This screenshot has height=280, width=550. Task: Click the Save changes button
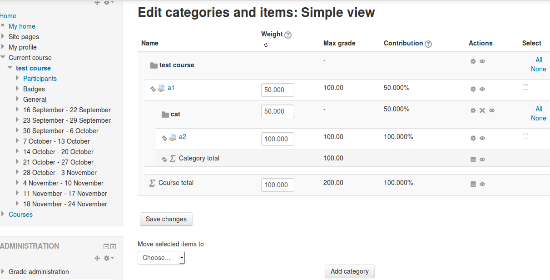click(x=166, y=219)
